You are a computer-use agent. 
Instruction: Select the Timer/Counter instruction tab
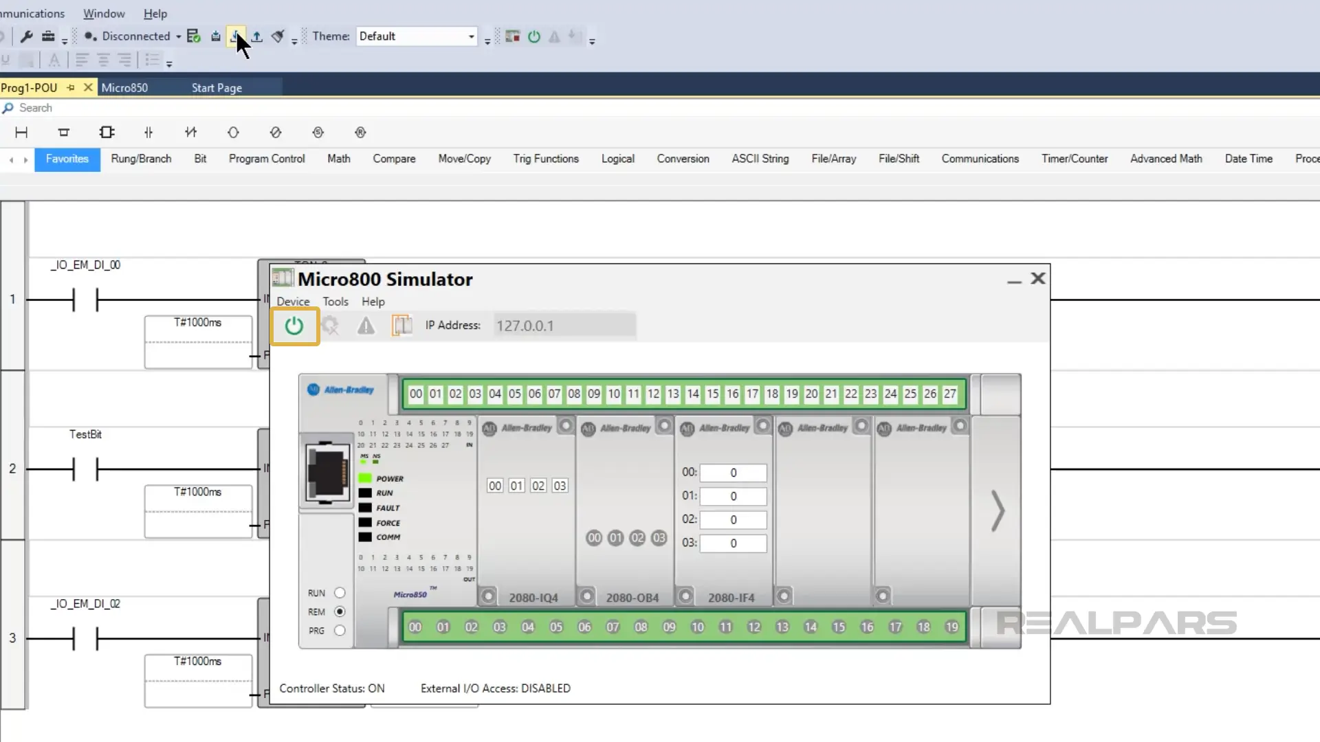click(1075, 159)
